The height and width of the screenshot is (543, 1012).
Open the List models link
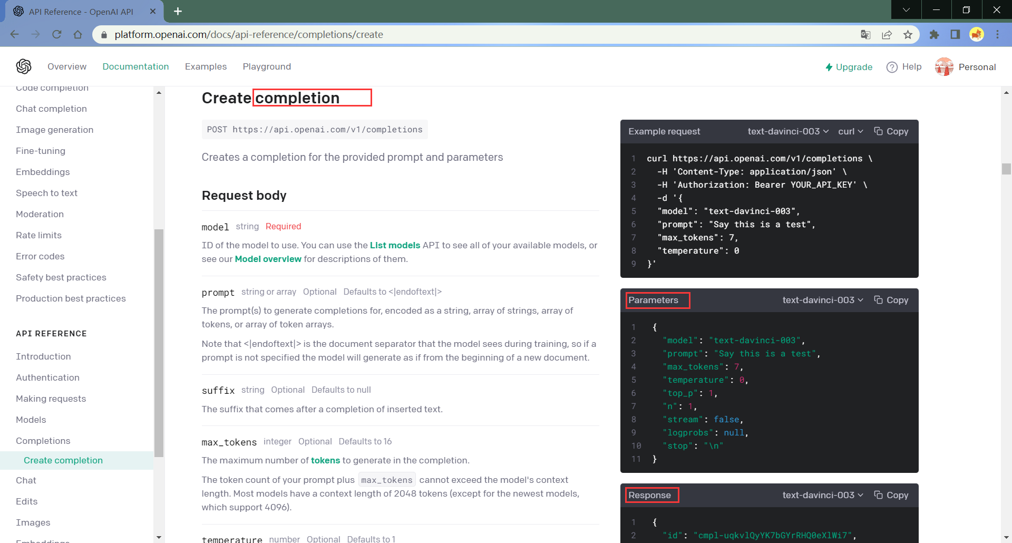click(x=395, y=245)
